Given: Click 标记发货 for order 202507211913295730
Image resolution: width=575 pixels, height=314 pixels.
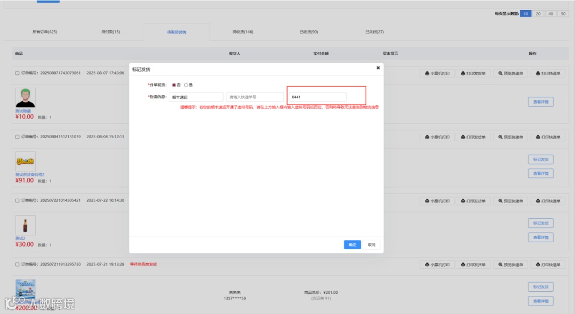Looking at the screenshot, I should 541,287.
